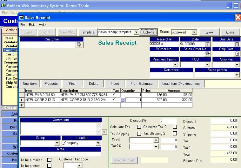Image resolution: width=241 pixels, height=168 pixels.
Task: Click the Find button
Action: click(x=72, y=84)
